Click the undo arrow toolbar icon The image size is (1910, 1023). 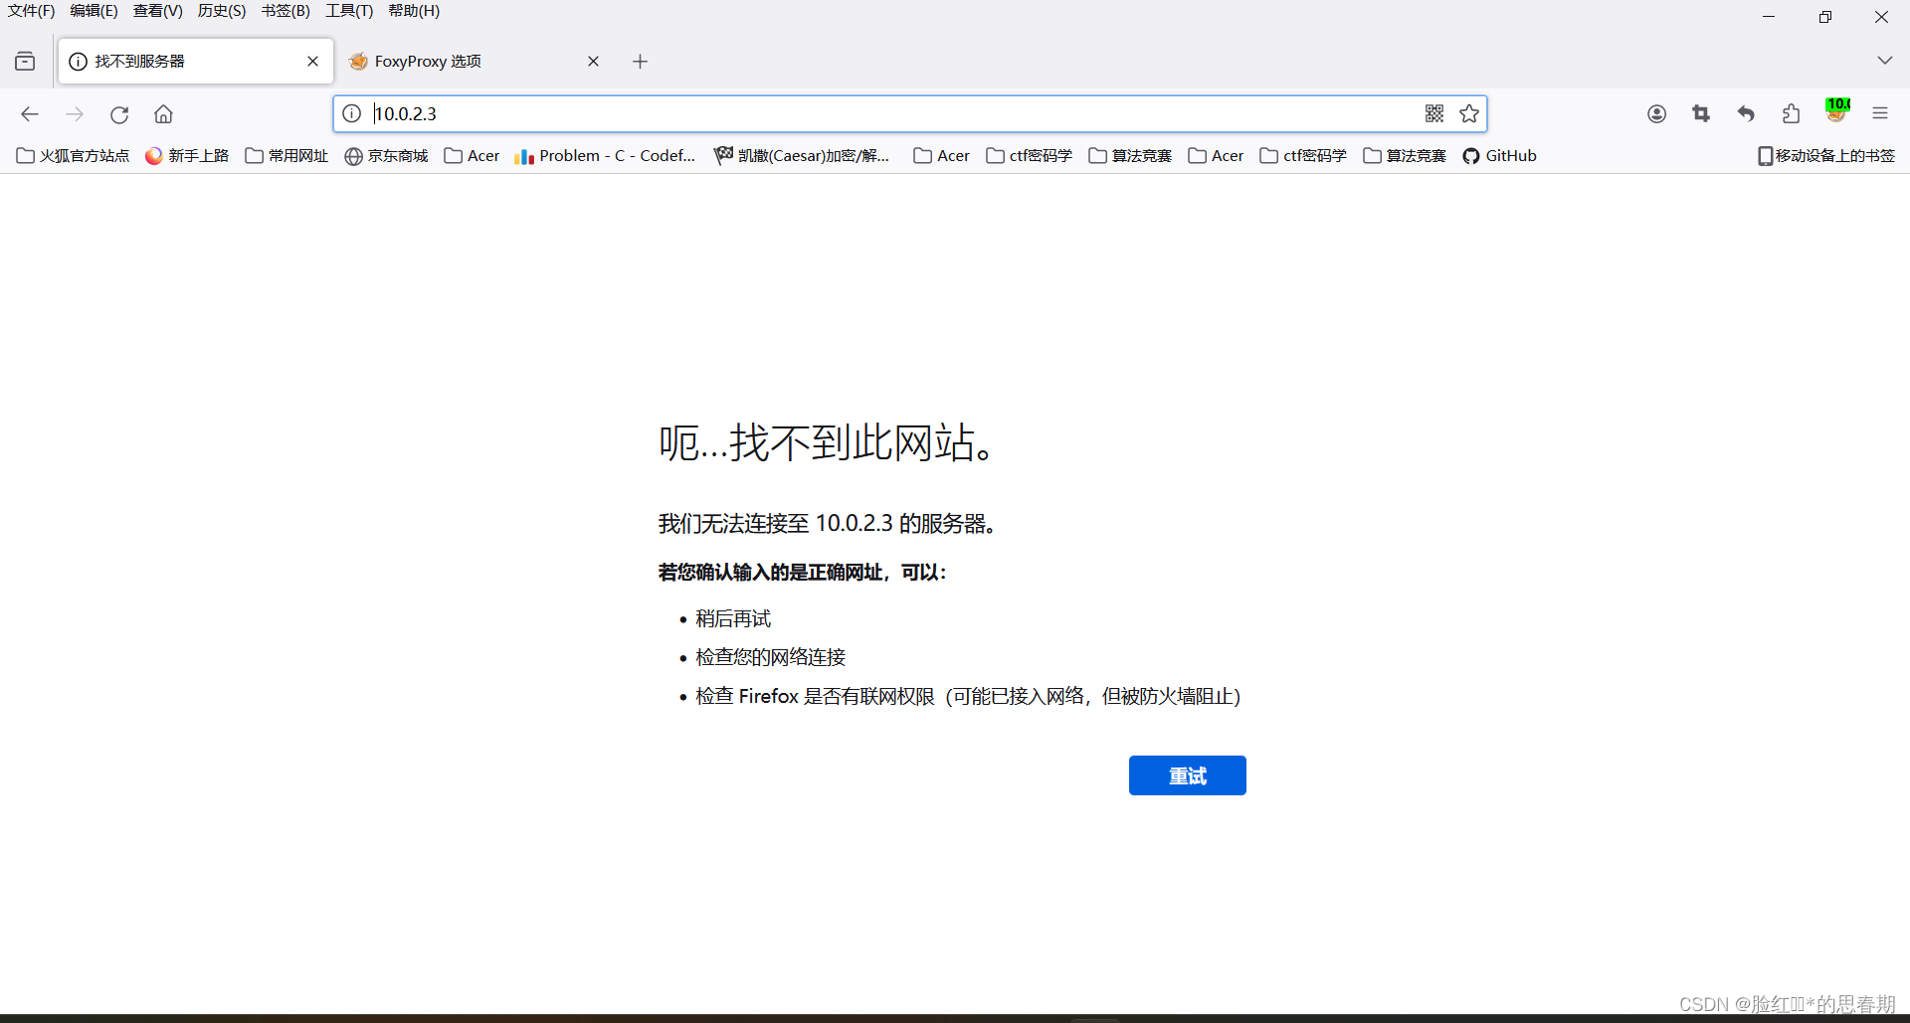pos(1746,114)
